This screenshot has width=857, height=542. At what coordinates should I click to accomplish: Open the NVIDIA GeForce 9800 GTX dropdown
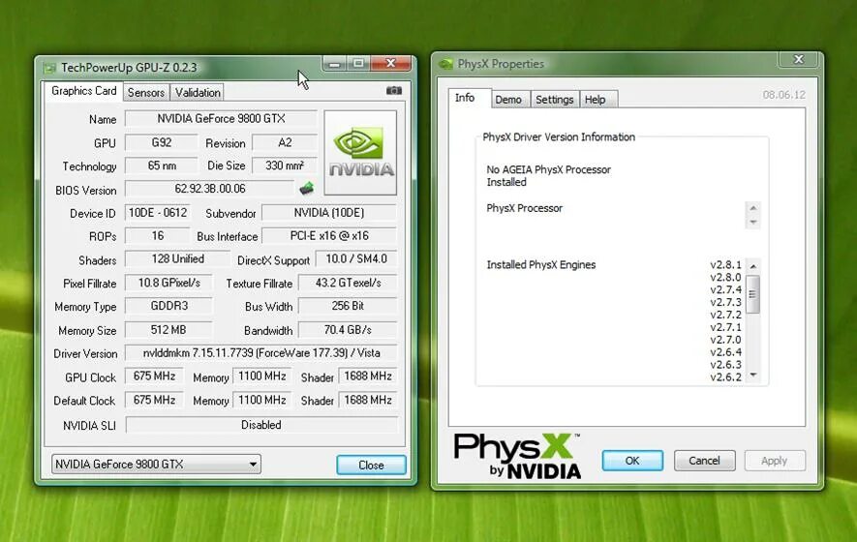(x=156, y=465)
